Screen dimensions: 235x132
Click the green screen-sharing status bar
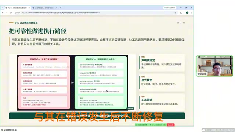(x=151, y=125)
